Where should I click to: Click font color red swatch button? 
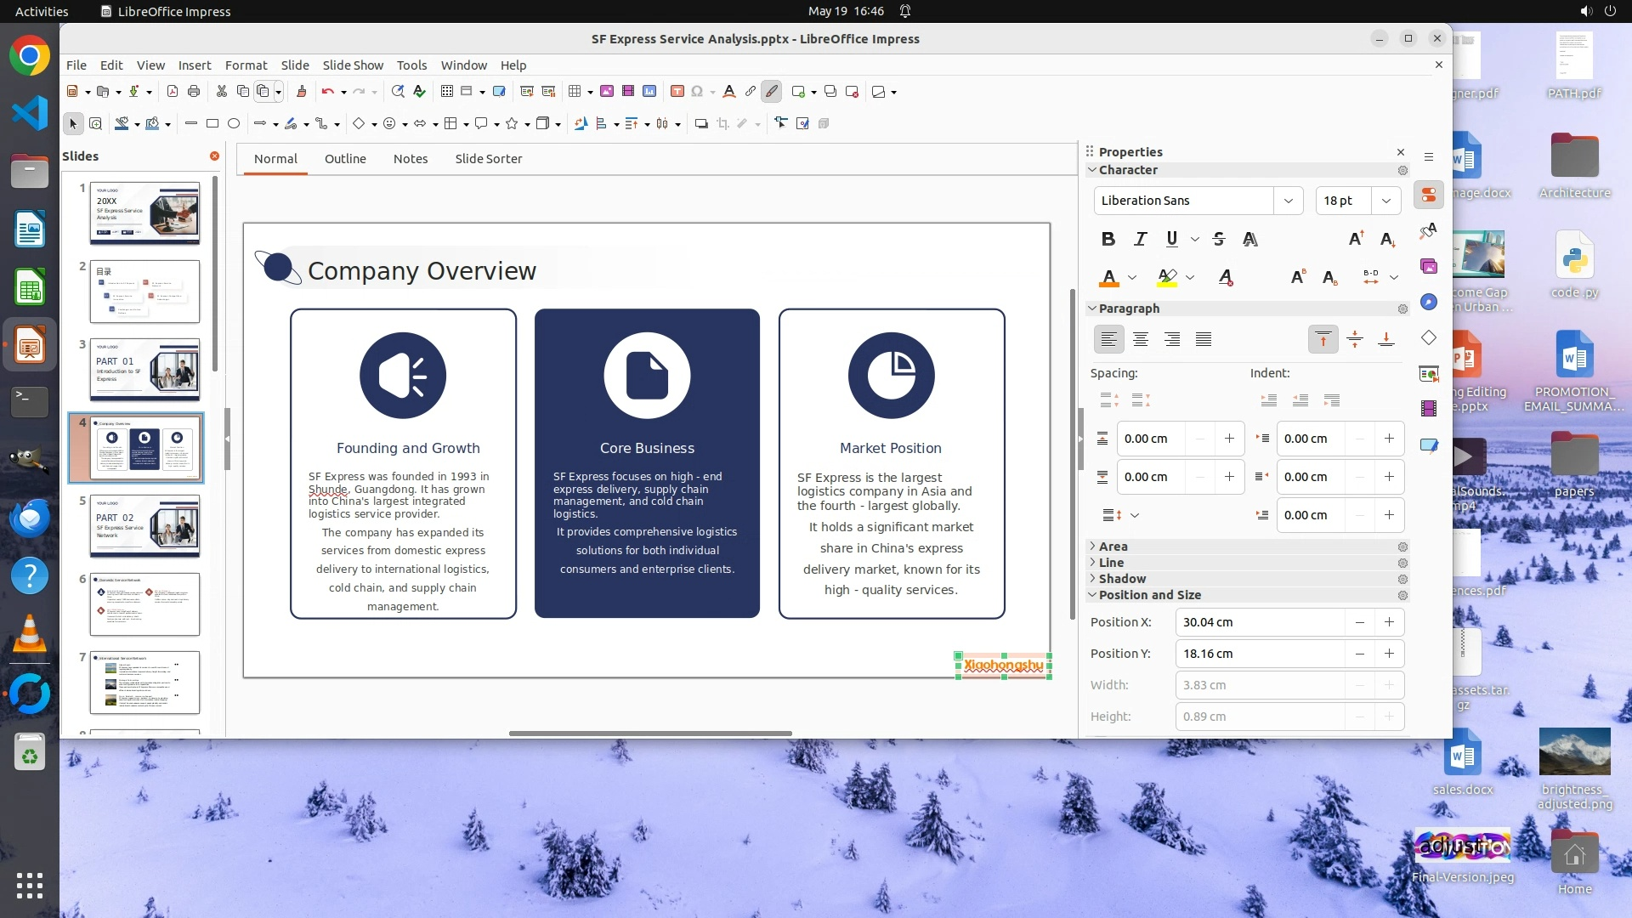(1108, 277)
